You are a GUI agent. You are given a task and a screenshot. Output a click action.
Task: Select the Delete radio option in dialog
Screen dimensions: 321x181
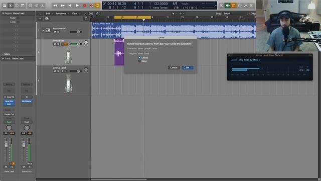[x=139, y=58]
